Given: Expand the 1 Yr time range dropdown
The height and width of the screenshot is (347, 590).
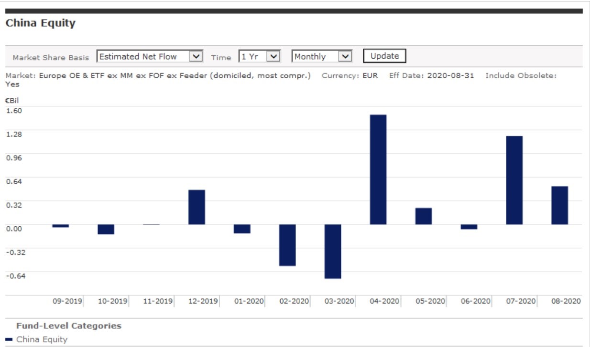Looking at the screenshot, I should (x=259, y=56).
